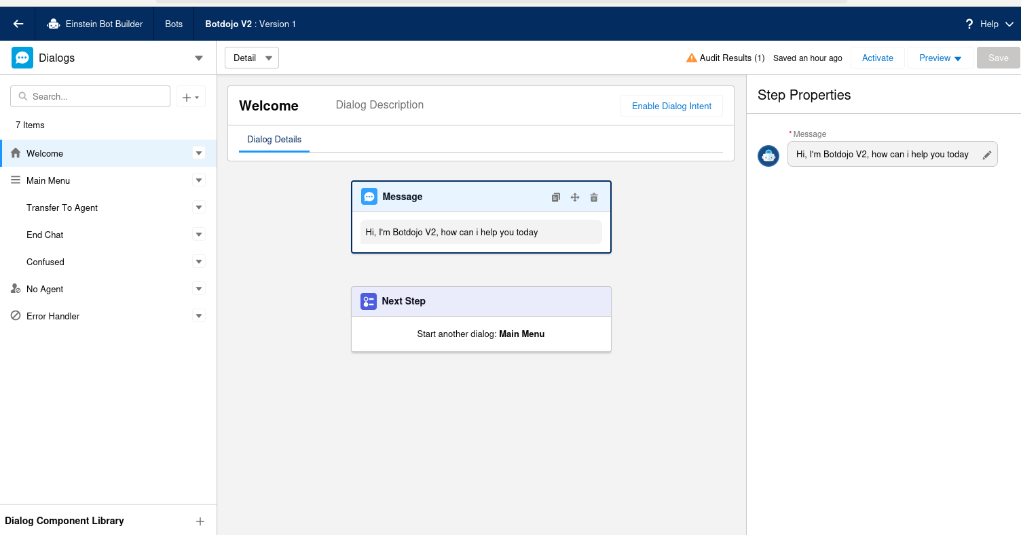Expand the Help menu chevron
1021x535 pixels.
click(1009, 24)
